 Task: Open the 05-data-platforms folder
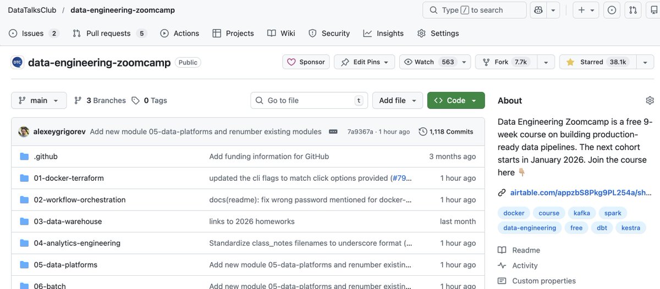pos(65,265)
